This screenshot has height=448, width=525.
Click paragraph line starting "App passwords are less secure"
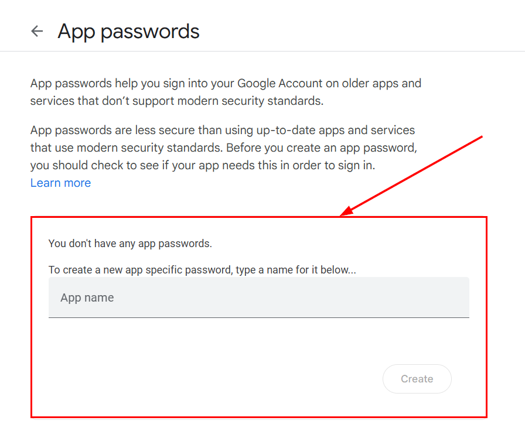click(x=223, y=130)
